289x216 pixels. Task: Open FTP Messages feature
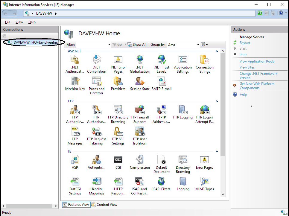[75, 136]
